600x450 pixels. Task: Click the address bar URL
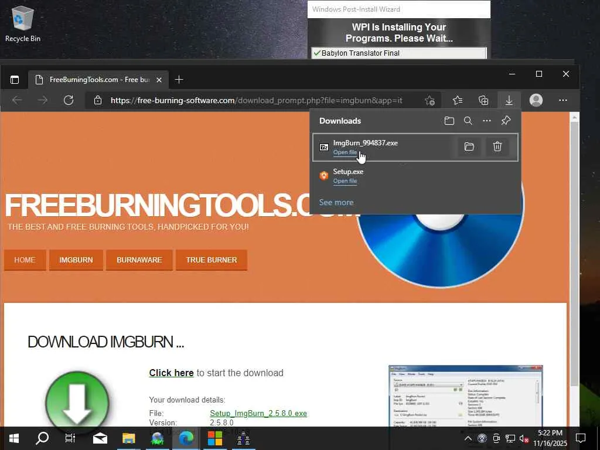pos(257,100)
